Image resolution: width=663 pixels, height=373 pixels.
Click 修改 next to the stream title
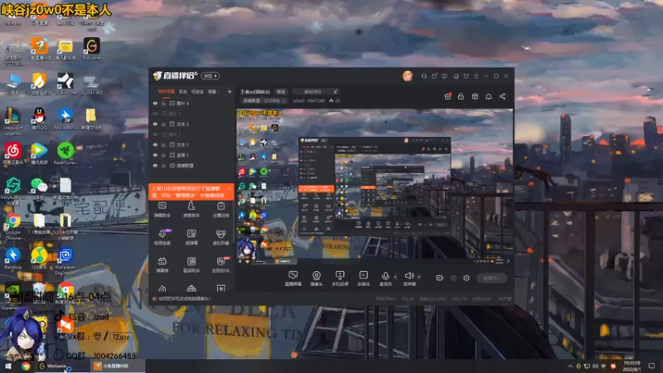[281, 92]
